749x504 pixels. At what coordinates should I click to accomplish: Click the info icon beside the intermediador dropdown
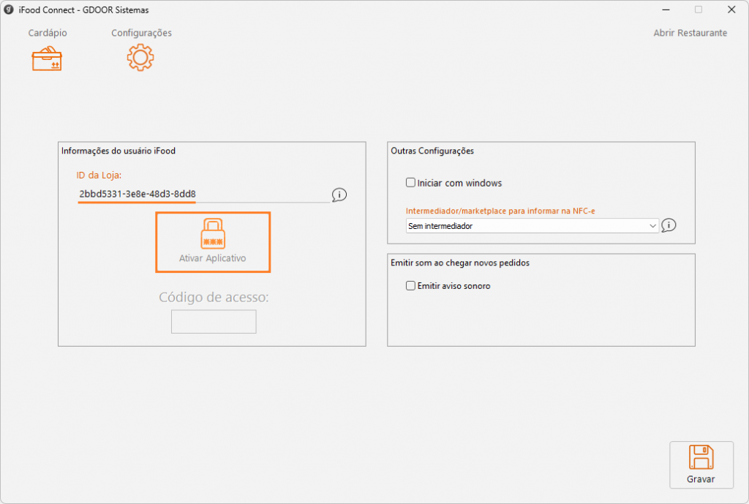(669, 225)
